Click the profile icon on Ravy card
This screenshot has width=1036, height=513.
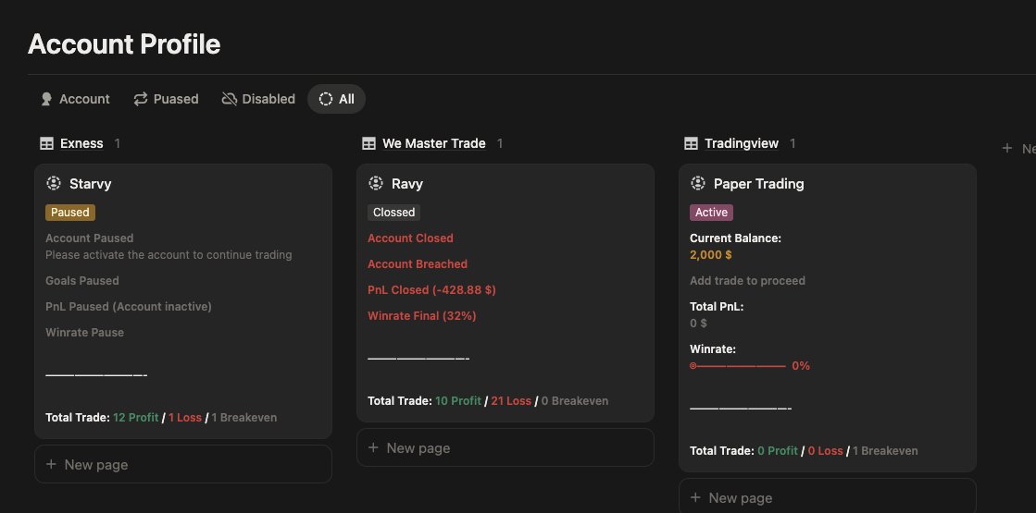[375, 183]
